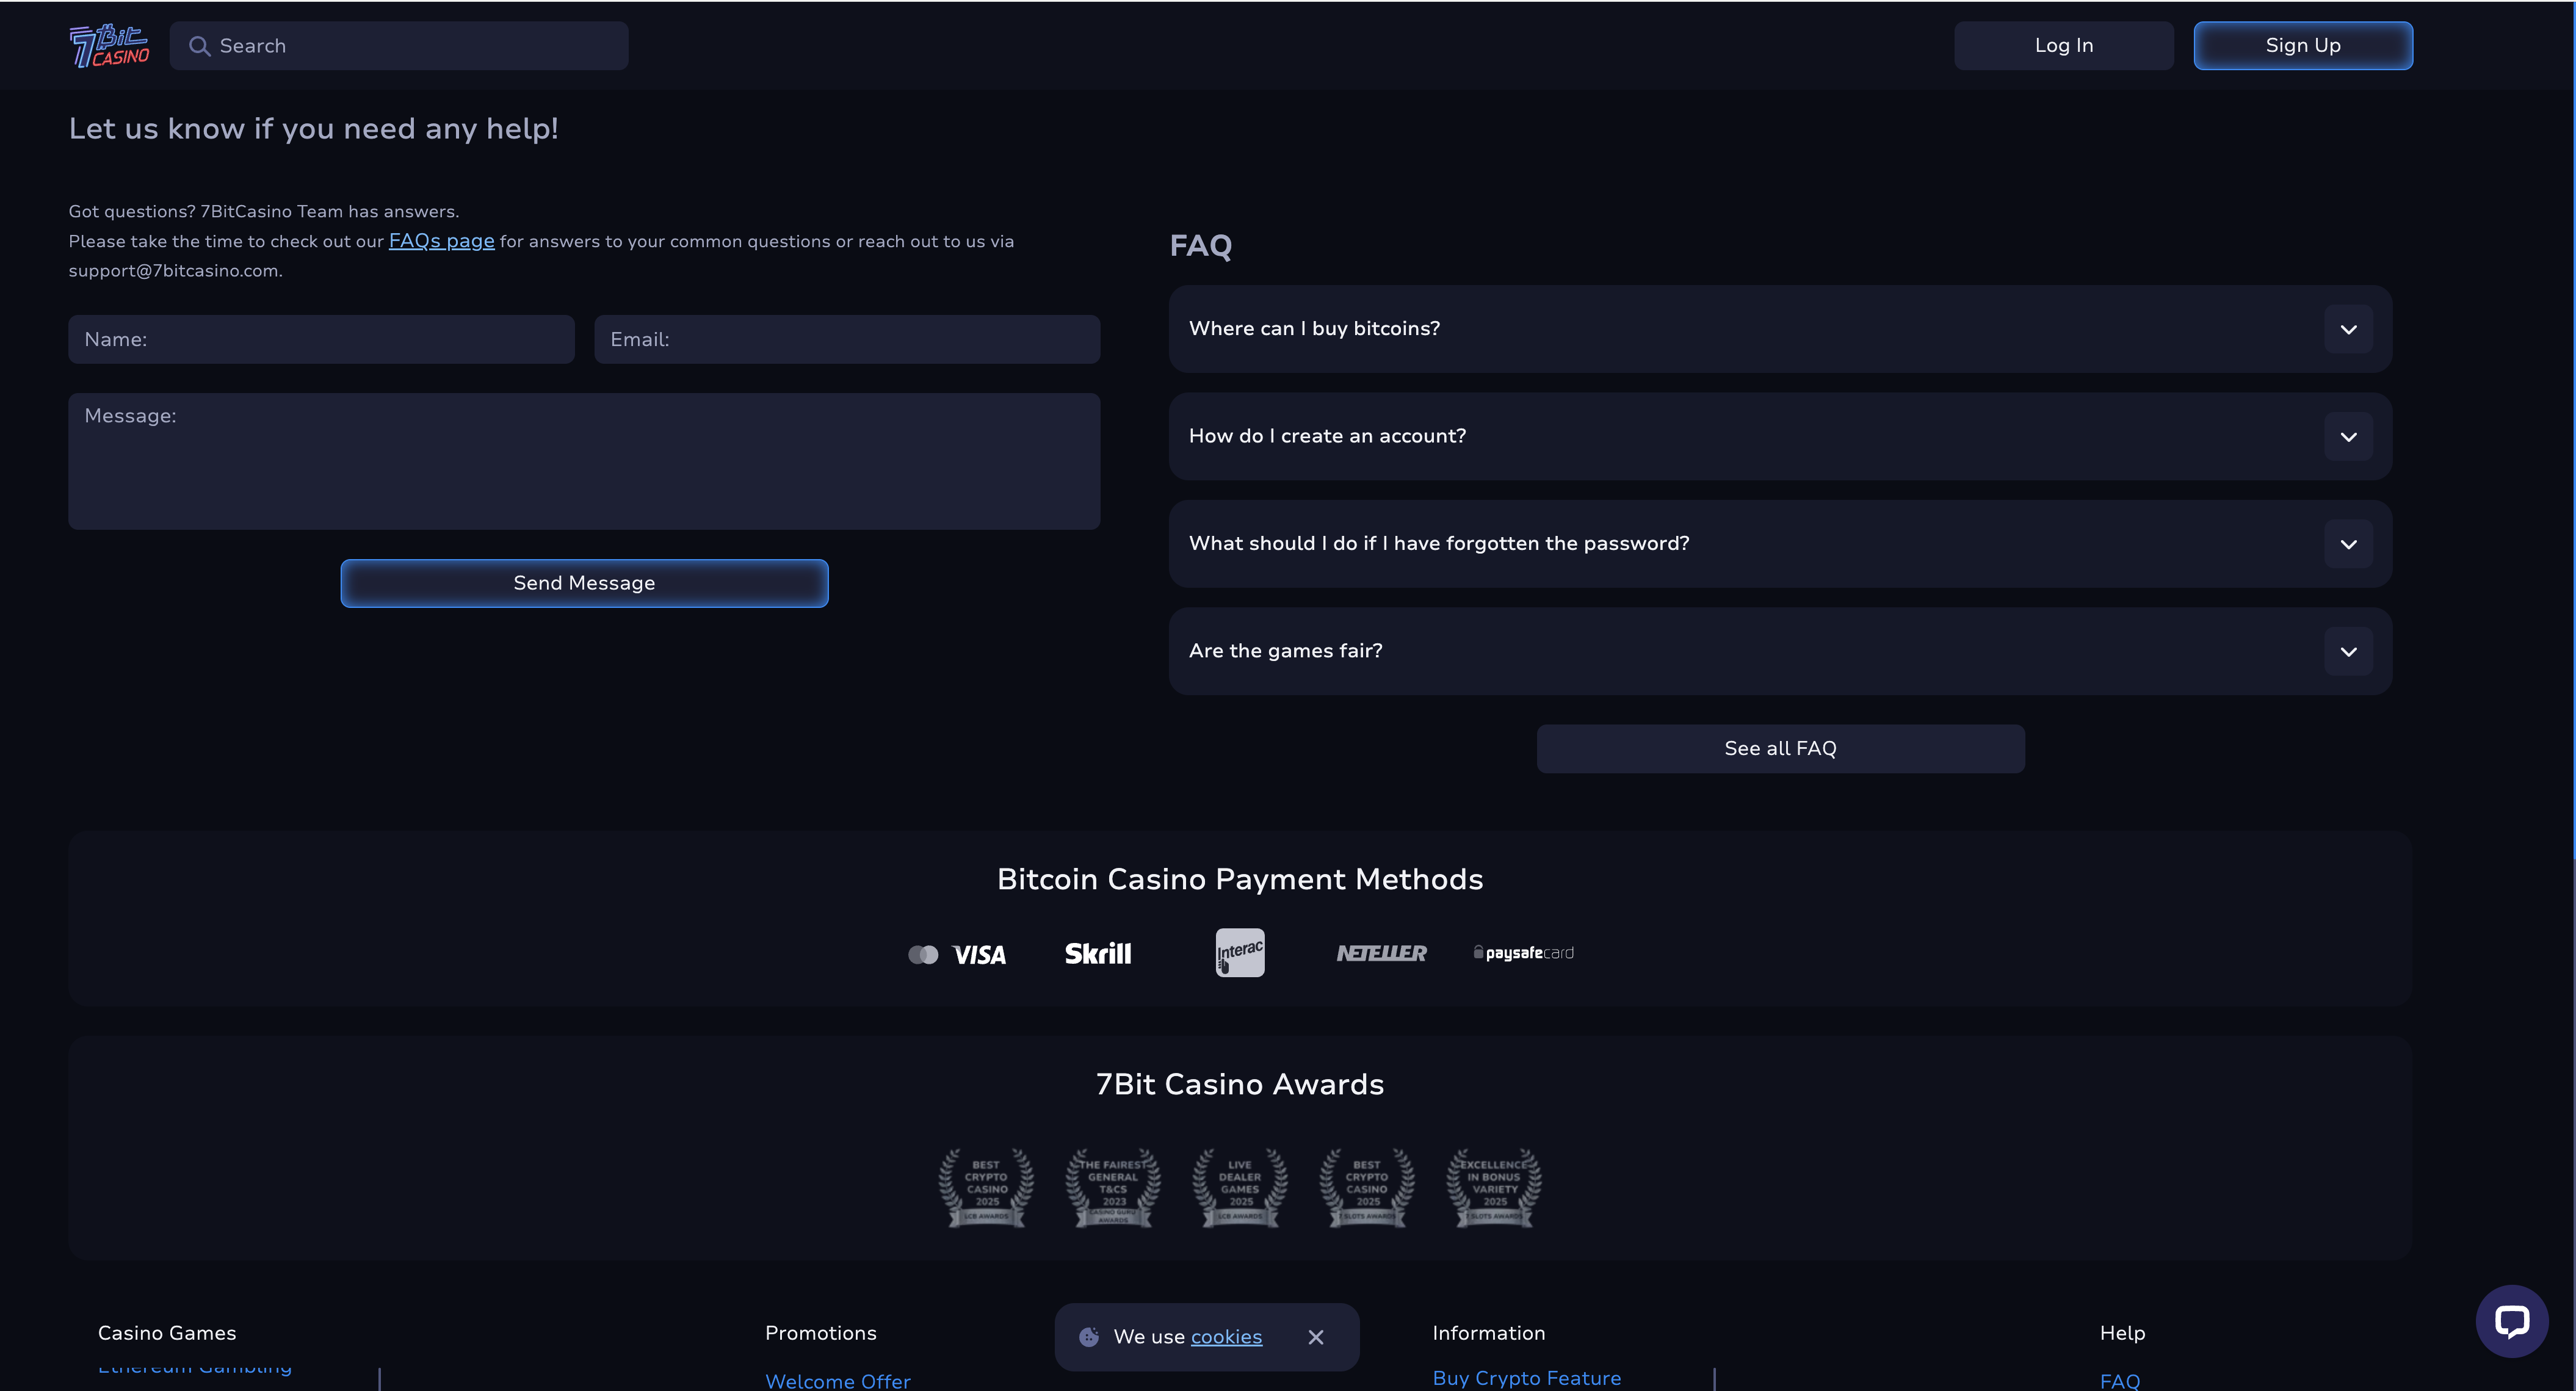Click the 'FAQ' section heading
The image size is (2576, 1391).
click(x=1201, y=246)
